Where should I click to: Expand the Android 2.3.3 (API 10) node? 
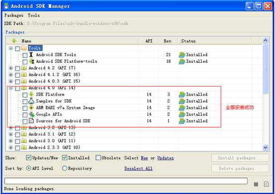[11, 147]
